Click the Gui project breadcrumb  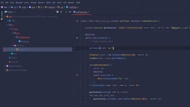click(x=6, y=7)
